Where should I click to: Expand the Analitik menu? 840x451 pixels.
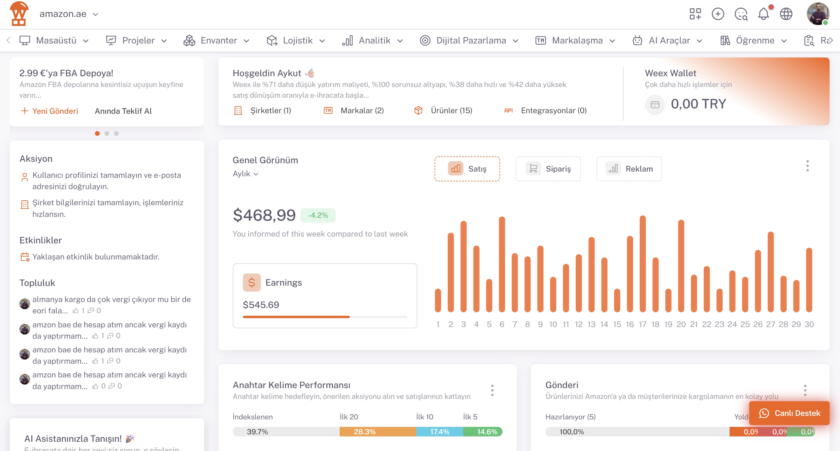click(x=372, y=41)
